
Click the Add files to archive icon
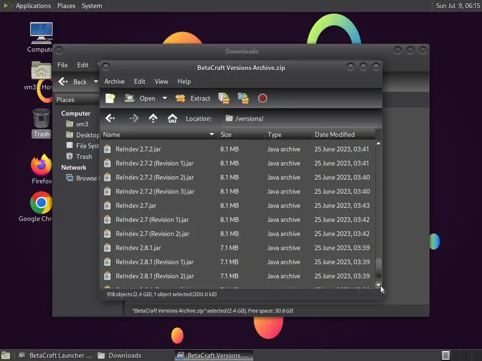coord(224,98)
